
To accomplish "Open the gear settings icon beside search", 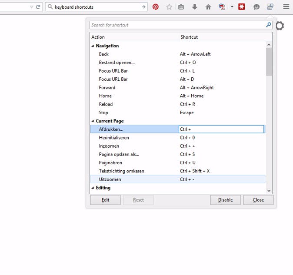I will [x=280, y=26].
